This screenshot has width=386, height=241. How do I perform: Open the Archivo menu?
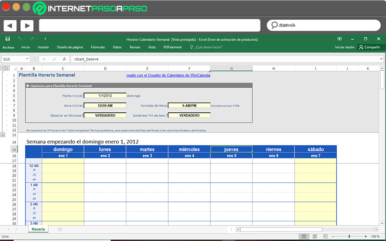(x=8, y=47)
